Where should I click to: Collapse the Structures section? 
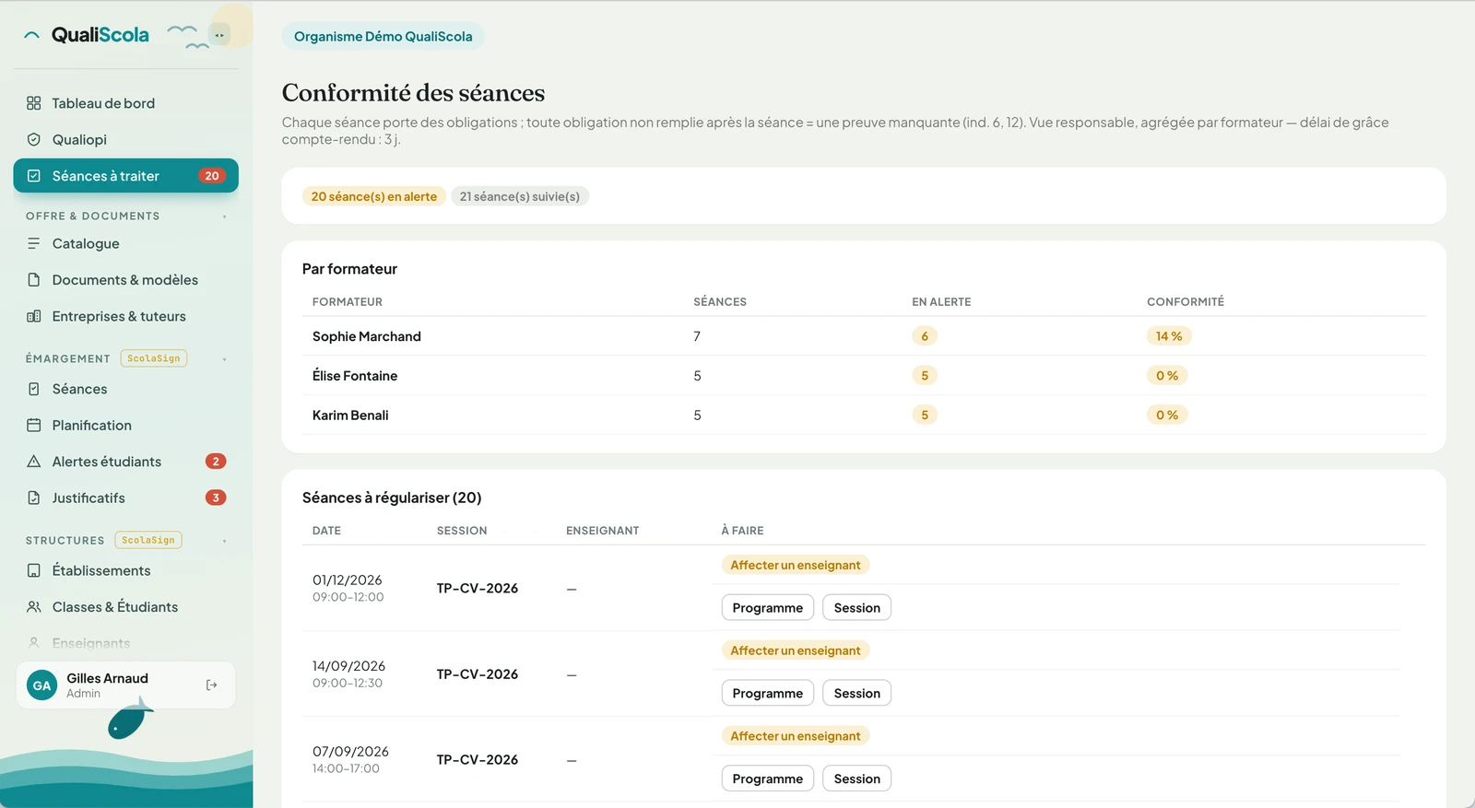[x=224, y=541]
